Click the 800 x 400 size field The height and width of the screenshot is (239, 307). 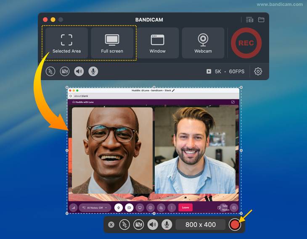click(201, 225)
